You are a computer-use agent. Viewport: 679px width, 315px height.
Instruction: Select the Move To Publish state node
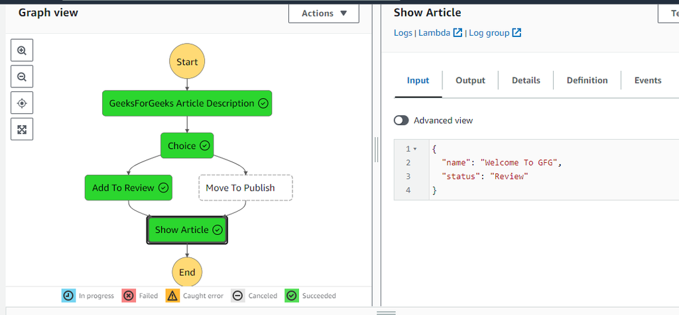[x=245, y=188]
